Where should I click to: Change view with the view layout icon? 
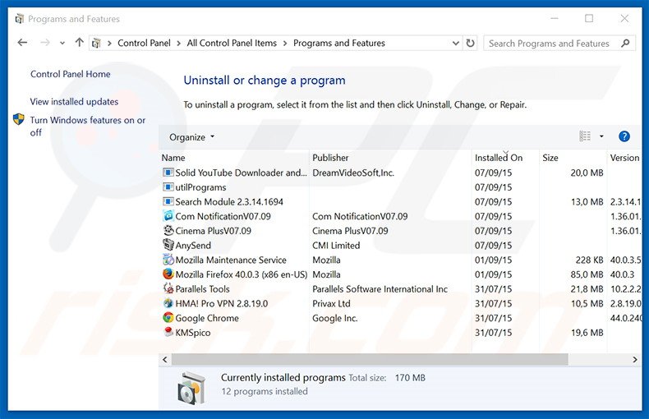[585, 136]
